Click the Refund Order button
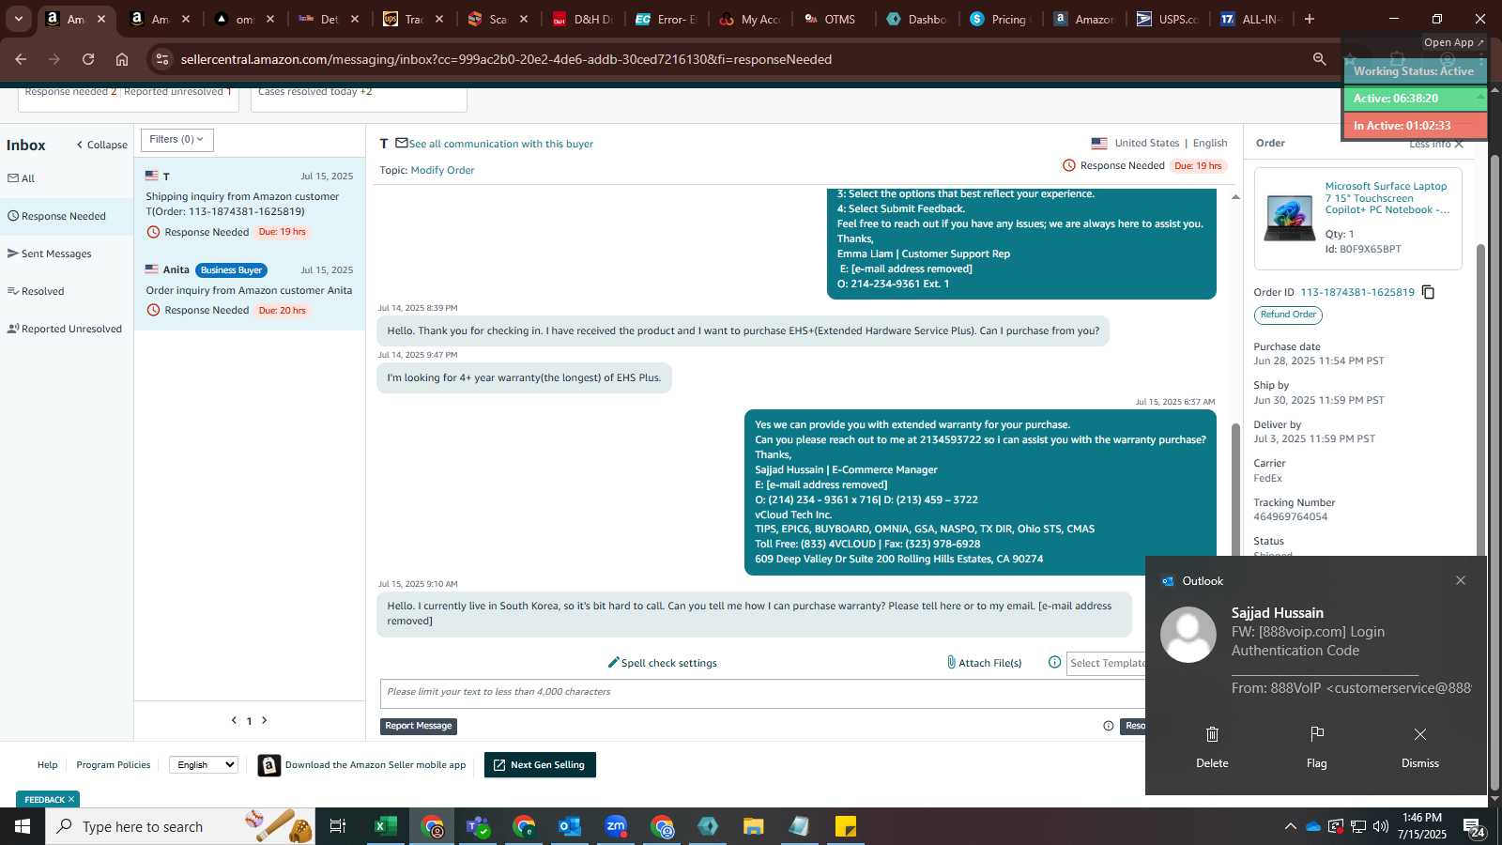 coord(1288,315)
